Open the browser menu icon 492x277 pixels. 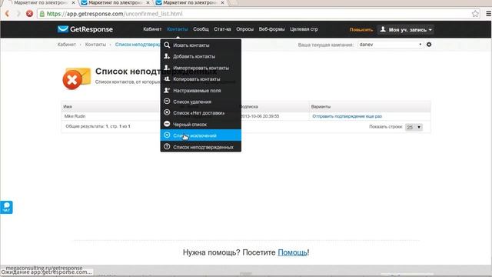click(489, 14)
